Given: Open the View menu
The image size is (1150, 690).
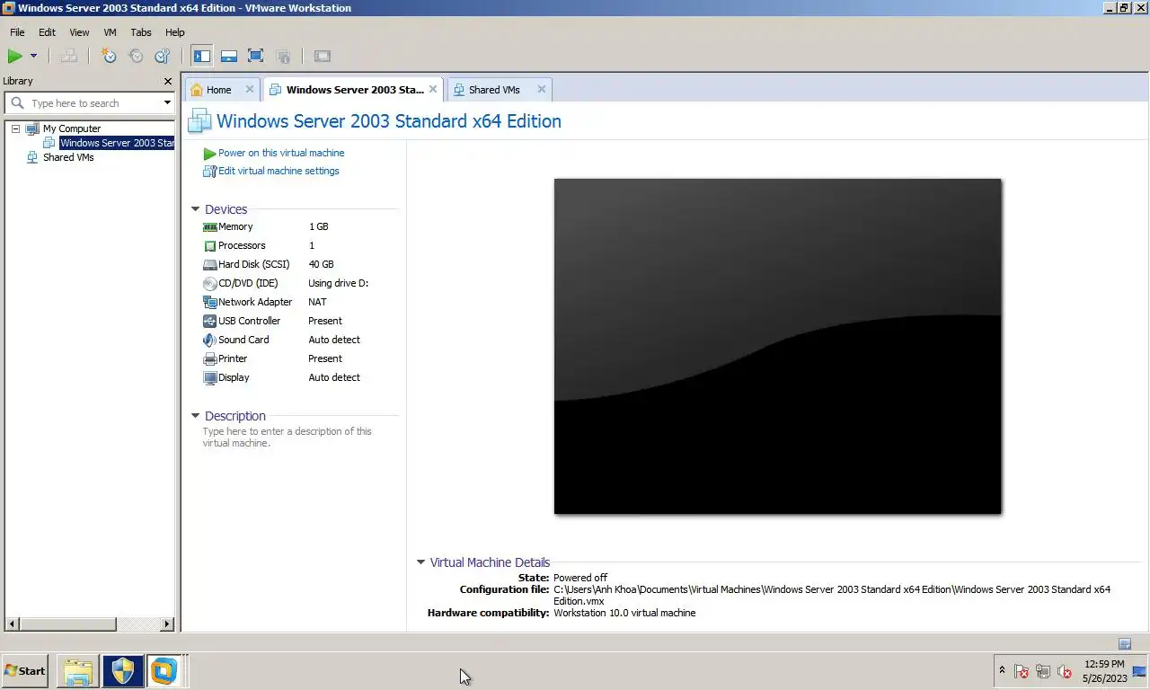Looking at the screenshot, I should pos(79,32).
